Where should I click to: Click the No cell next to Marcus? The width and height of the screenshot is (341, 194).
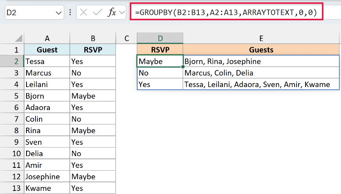click(93, 73)
